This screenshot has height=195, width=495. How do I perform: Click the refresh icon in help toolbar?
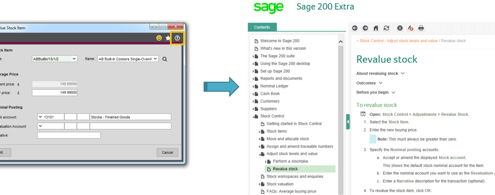coord(387,28)
